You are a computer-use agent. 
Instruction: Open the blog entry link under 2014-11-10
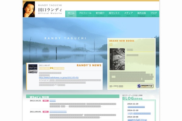tap(139, 113)
